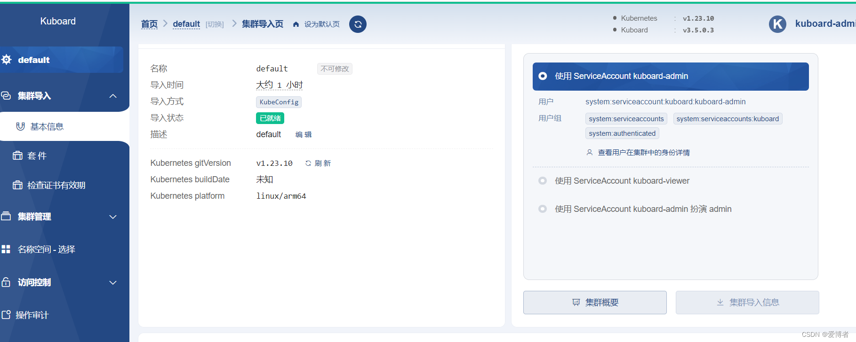Click the Kuboard logo title
Image resolution: width=856 pixels, height=342 pixels.
pos(58,21)
